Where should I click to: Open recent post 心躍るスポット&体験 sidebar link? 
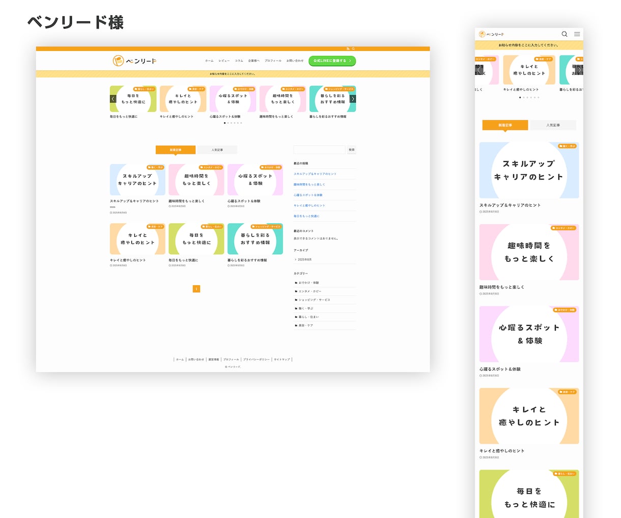(308, 195)
